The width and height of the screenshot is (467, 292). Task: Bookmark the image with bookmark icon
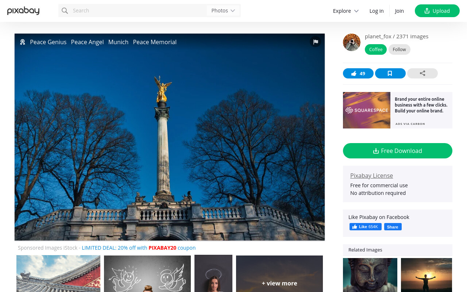390,73
